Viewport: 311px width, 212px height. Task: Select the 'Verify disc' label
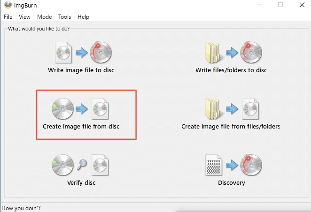tap(81, 183)
